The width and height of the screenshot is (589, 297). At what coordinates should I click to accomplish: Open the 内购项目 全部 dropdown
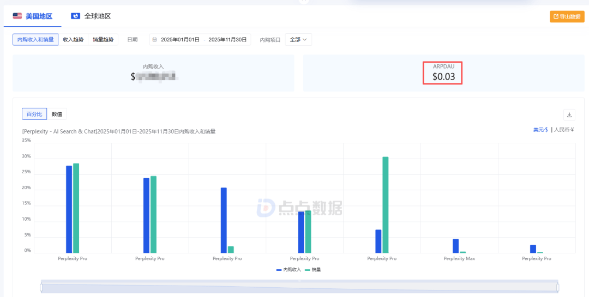pyautogui.click(x=298, y=40)
